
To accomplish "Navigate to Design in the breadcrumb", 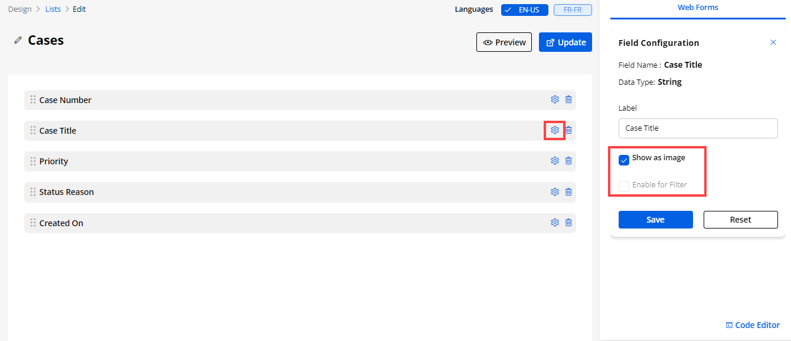I will (20, 9).
